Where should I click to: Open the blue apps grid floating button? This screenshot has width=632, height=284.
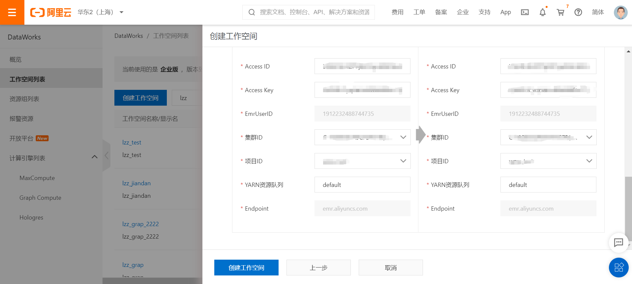(618, 267)
